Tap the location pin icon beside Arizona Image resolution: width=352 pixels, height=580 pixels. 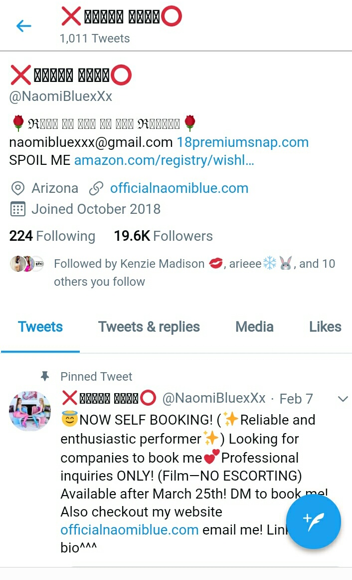[x=18, y=188]
